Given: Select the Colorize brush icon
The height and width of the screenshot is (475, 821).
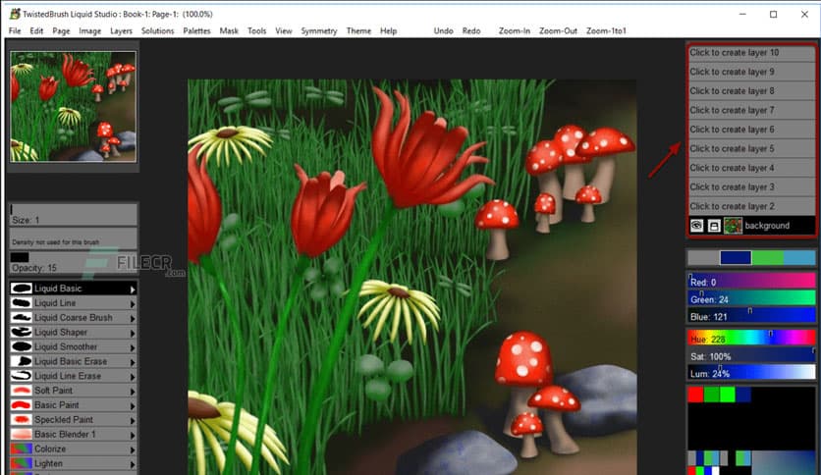Looking at the screenshot, I should click(22, 449).
